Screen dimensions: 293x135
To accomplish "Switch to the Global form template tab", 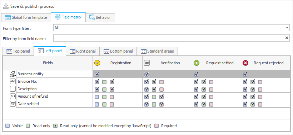I will tap(26, 18).
